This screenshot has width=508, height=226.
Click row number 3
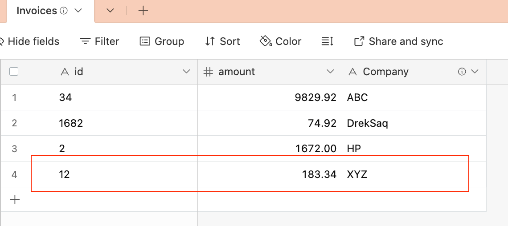(14, 149)
